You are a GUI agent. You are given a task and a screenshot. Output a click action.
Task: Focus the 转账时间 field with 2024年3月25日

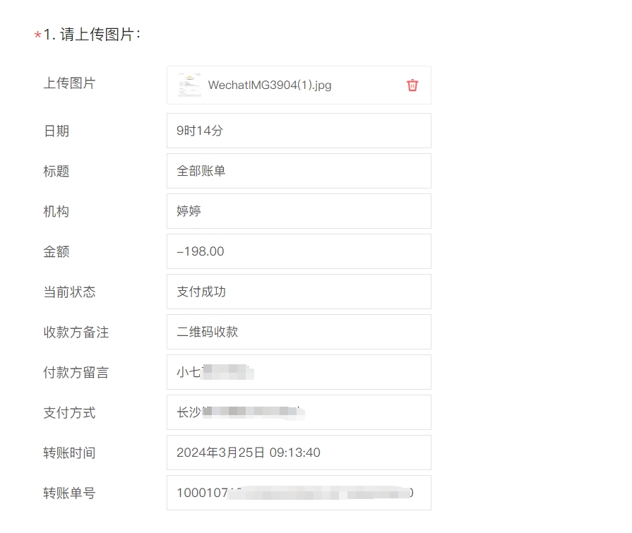(x=299, y=453)
